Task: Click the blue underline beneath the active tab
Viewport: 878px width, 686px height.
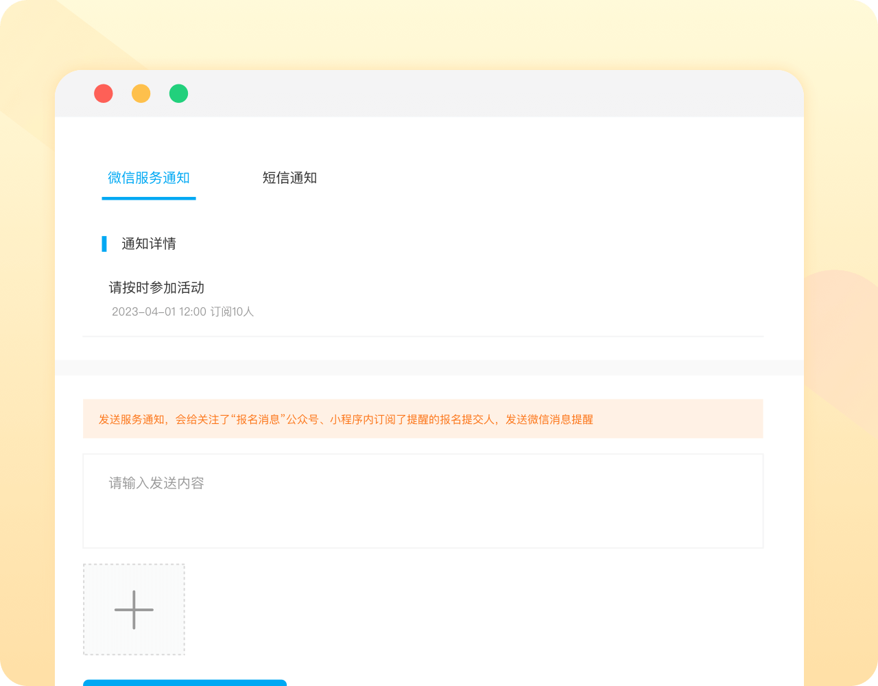Action: (148, 199)
